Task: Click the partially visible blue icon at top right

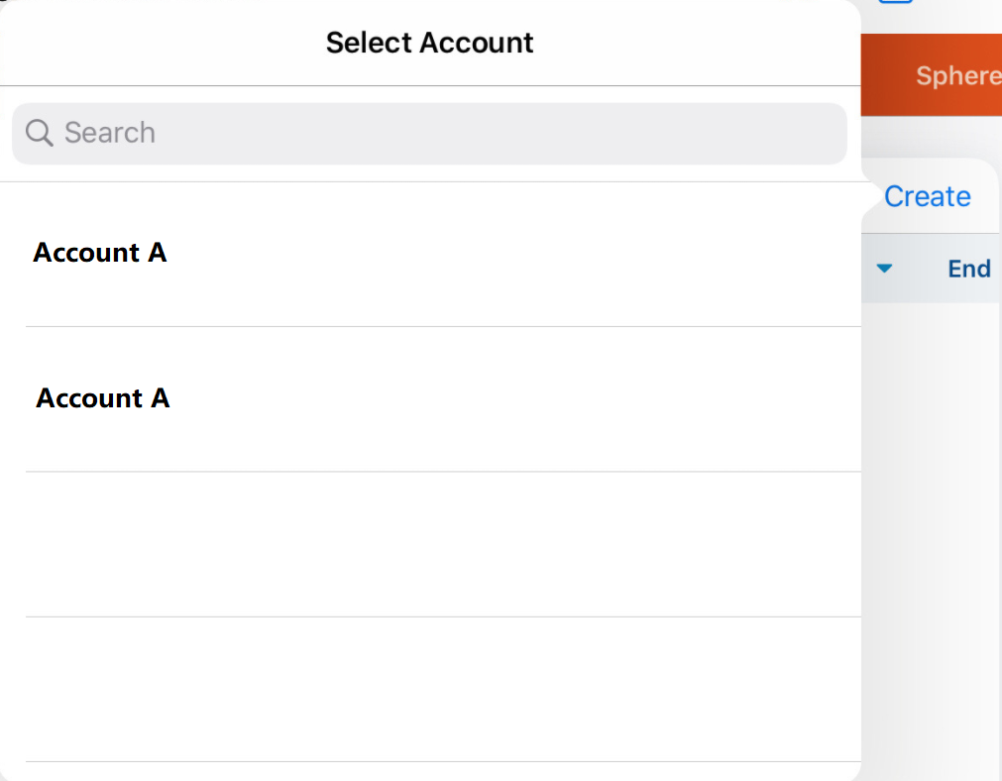Action: (x=895, y=3)
